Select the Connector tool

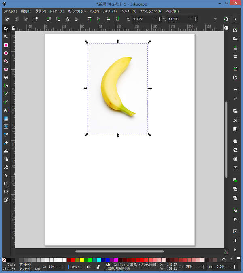[6, 175]
